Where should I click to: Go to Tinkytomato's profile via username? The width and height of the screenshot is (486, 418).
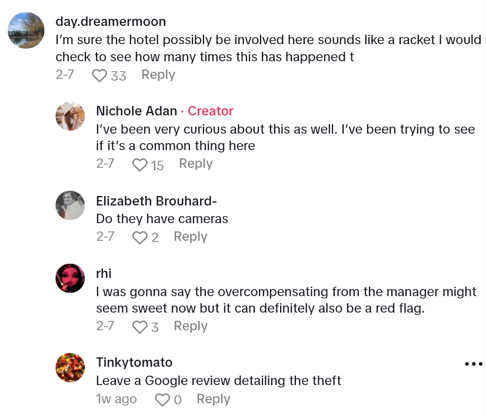(x=134, y=362)
